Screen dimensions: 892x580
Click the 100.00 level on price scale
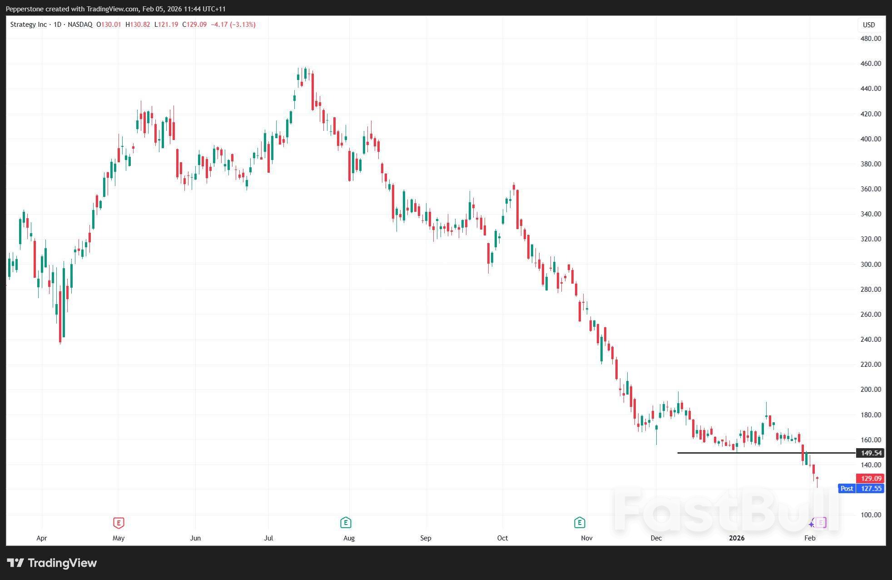pos(870,515)
